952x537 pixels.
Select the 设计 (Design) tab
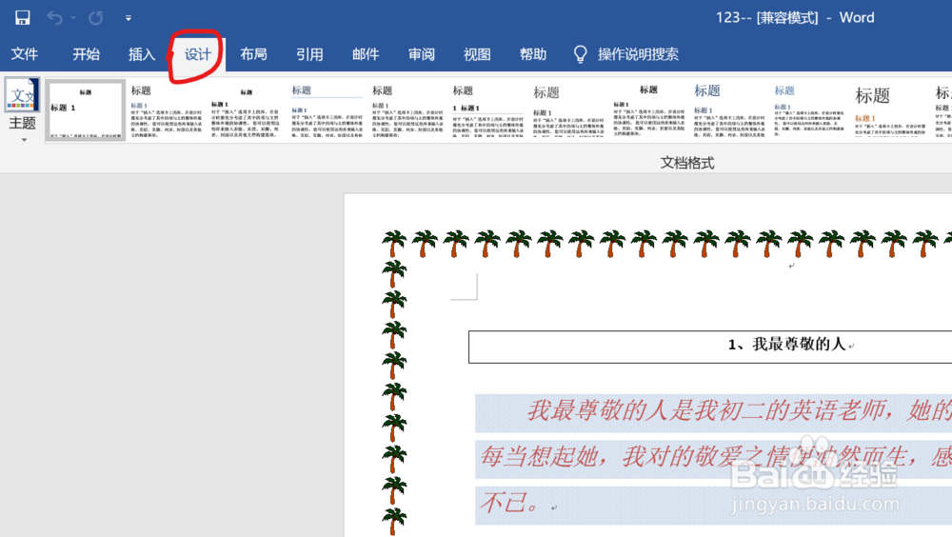point(198,54)
